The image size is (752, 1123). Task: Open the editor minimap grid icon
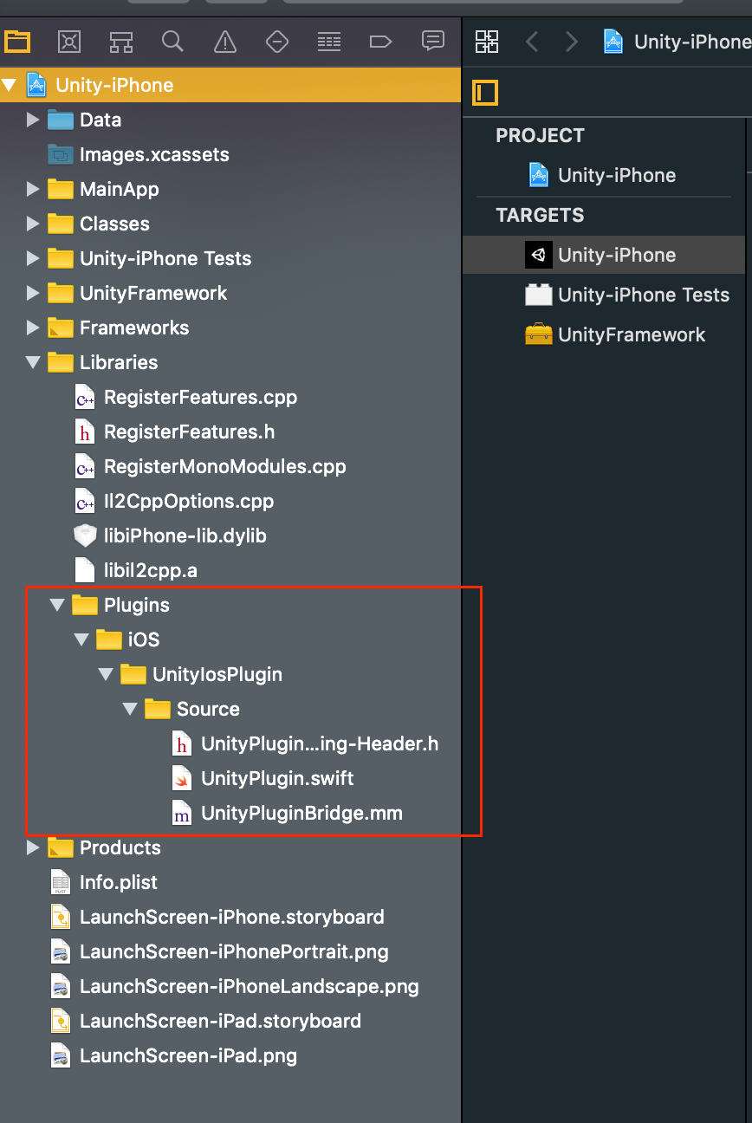tap(487, 41)
